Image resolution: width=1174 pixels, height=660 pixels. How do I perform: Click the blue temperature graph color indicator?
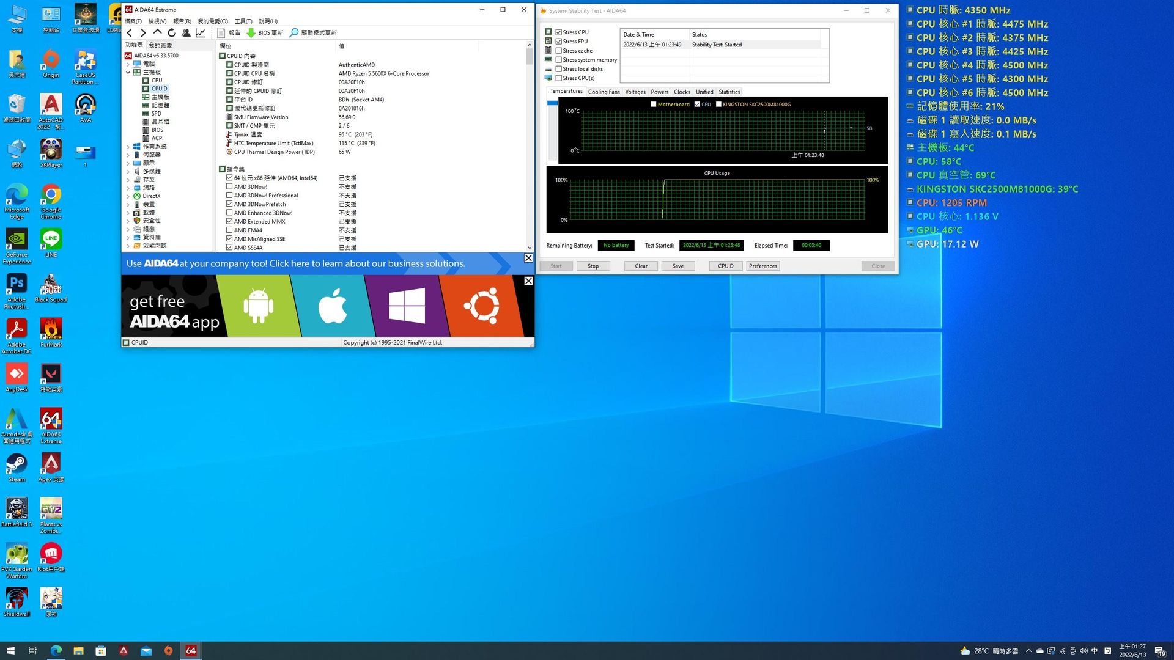click(552, 104)
